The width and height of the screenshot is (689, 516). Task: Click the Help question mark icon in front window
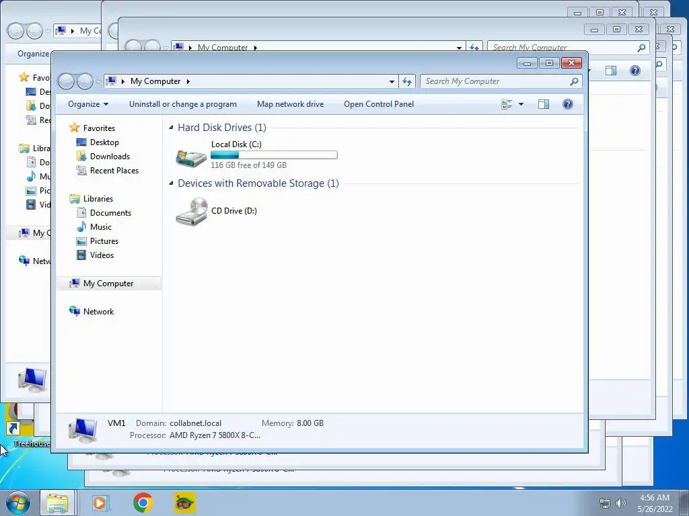(x=568, y=104)
